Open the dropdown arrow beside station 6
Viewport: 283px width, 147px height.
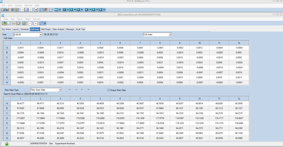pyautogui.click(x=104, y=10)
